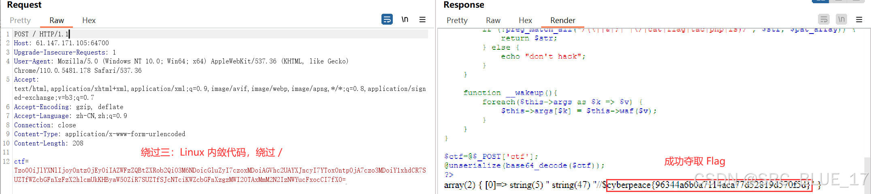Screen dimensions: 871x194
Task: Click the 'Content-Length: 208' header line
Action: (x=49, y=143)
